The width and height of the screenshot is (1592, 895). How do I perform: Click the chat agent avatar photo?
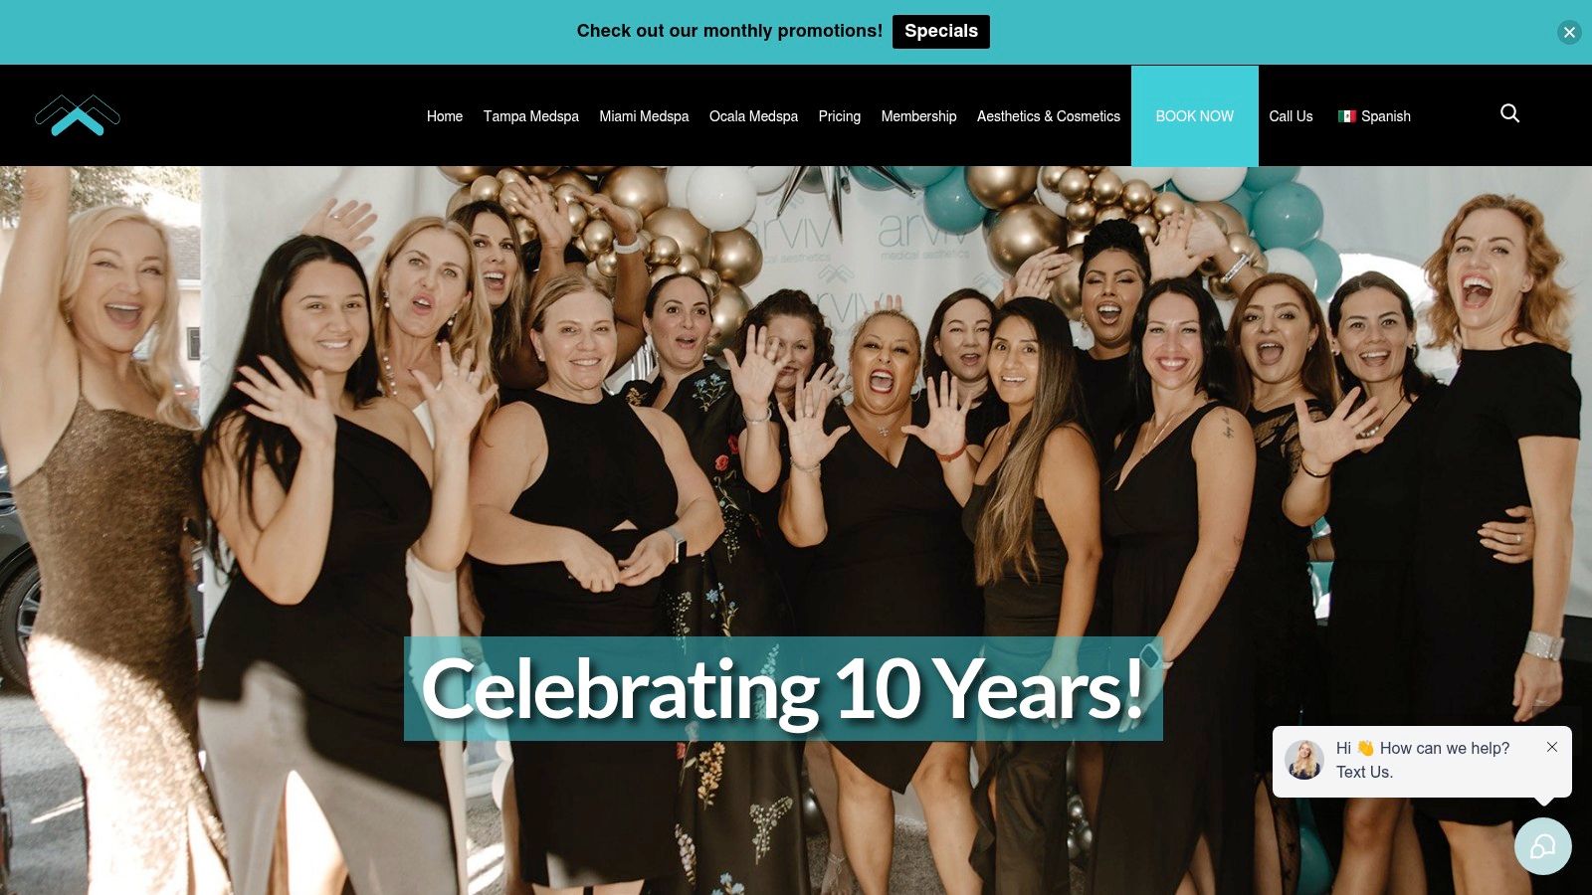point(1303,760)
